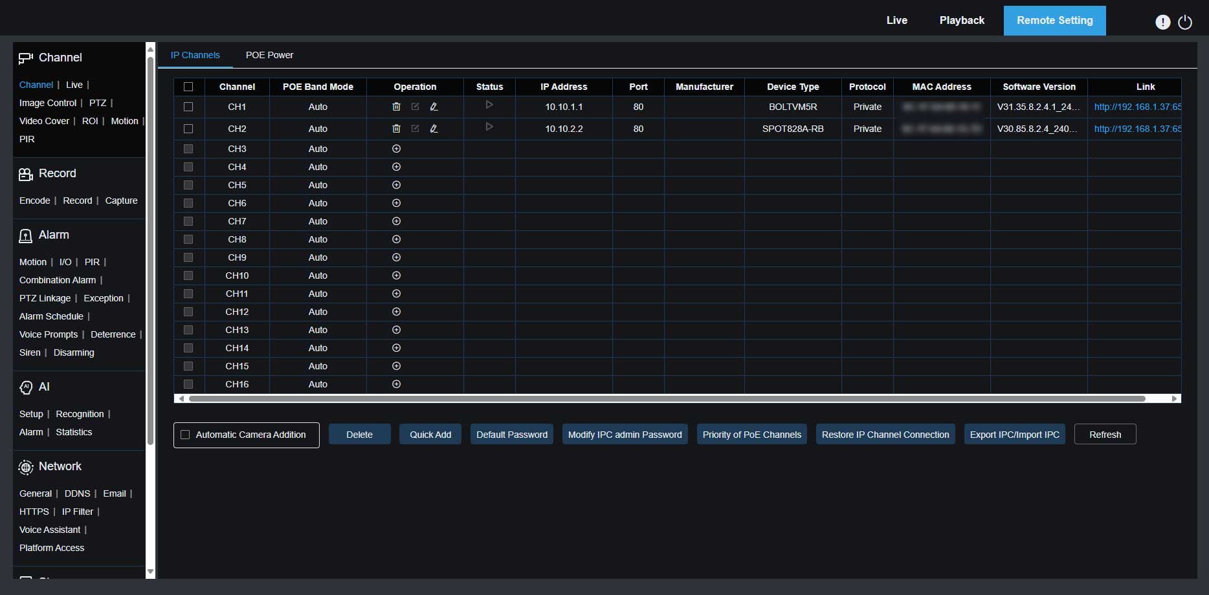1209x595 pixels.
Task: Add a camera to CH10
Action: [x=397, y=276]
